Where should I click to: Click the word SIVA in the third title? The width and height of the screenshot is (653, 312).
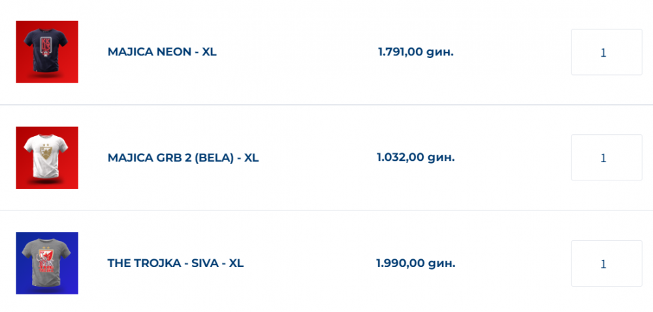(x=203, y=263)
